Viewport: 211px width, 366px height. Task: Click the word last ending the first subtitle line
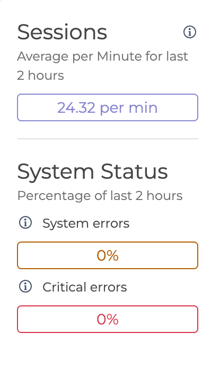[177, 56]
